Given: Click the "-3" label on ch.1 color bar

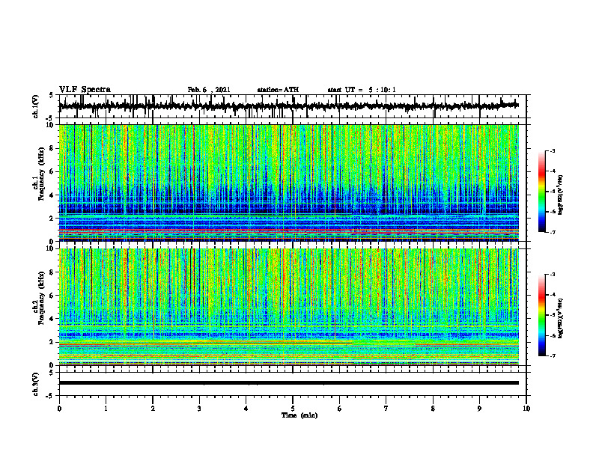Looking at the screenshot, I should click(x=552, y=150).
